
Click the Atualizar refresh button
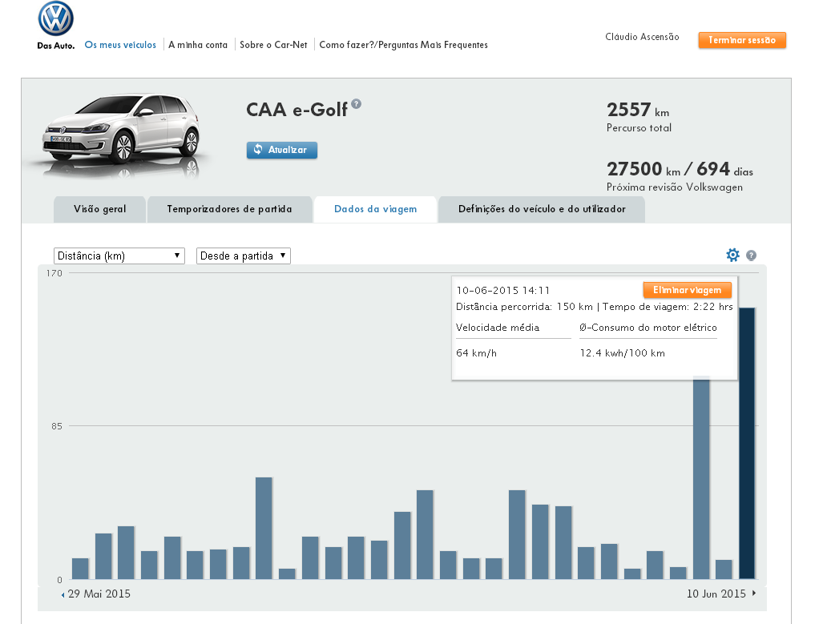point(282,150)
